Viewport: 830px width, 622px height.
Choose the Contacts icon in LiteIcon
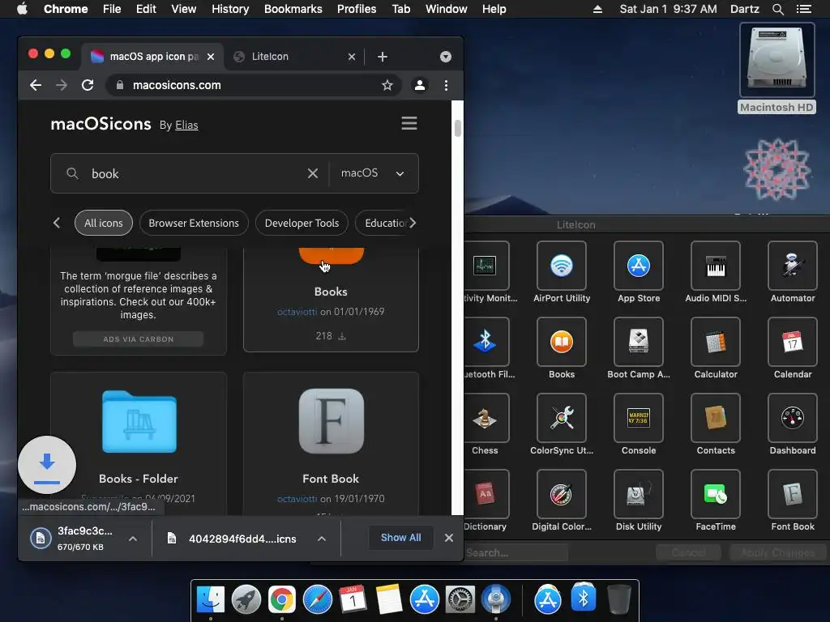coord(715,418)
